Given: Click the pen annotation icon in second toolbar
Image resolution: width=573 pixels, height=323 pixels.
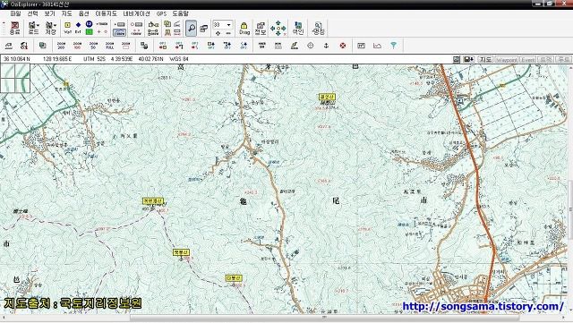Looking at the screenshot, I should click(295, 46).
